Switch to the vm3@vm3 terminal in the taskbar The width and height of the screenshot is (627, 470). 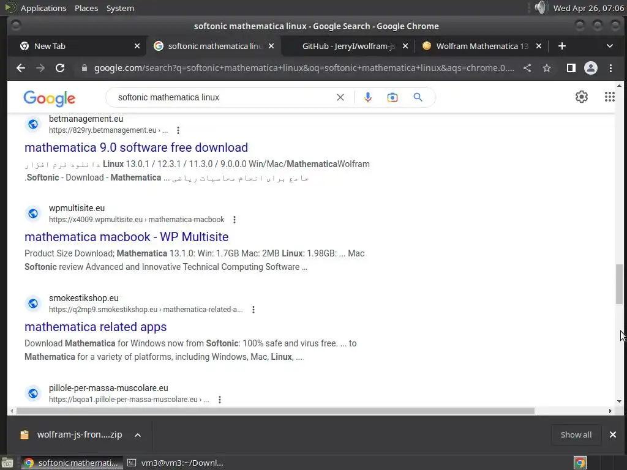click(x=176, y=463)
